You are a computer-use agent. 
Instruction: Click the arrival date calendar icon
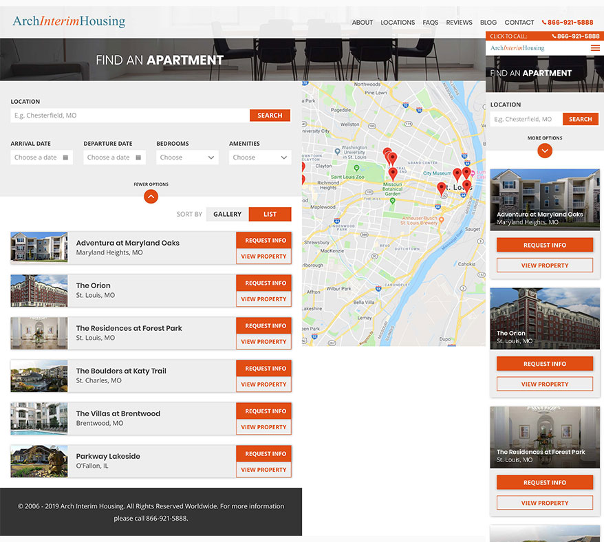[x=65, y=158]
